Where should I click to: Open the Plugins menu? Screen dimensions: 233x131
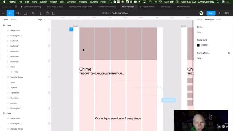tap(94, 2)
